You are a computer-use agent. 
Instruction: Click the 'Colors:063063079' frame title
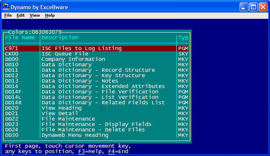35,32
